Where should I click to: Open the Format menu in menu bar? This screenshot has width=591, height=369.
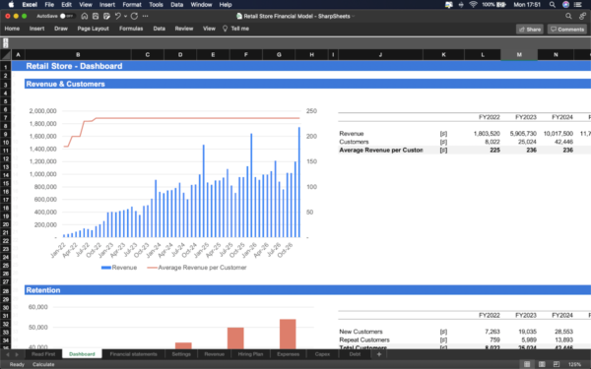tap(132, 5)
